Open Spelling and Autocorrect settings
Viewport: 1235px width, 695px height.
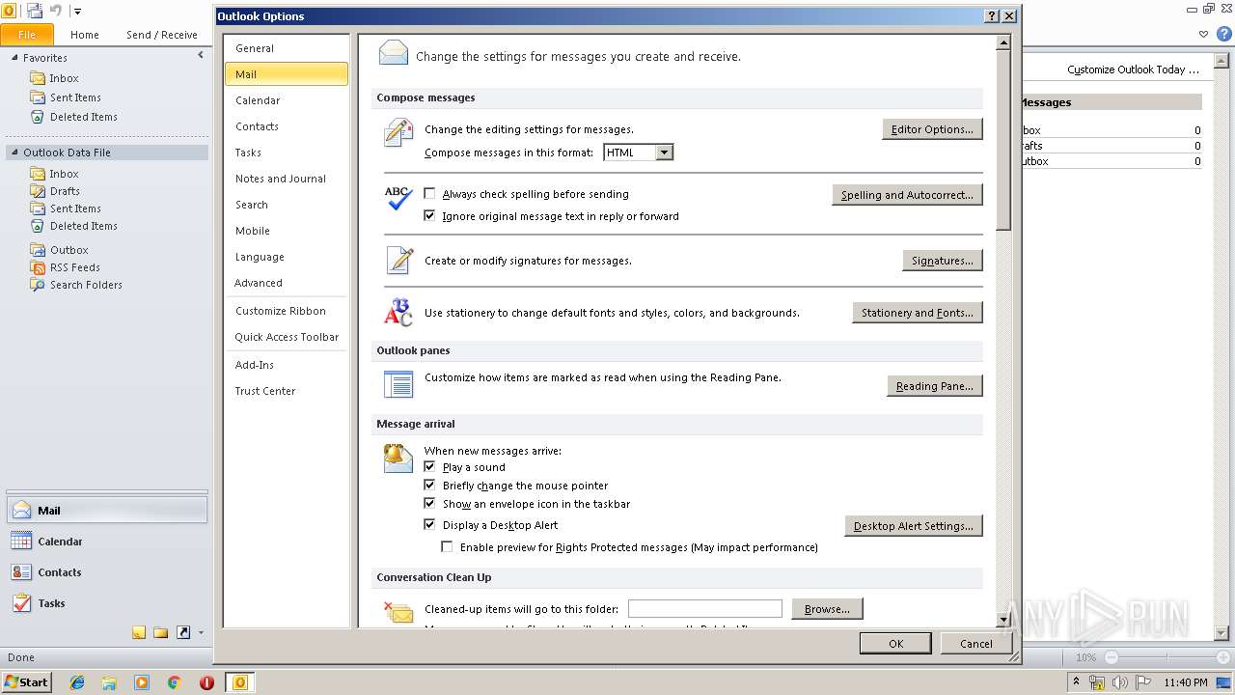point(907,195)
